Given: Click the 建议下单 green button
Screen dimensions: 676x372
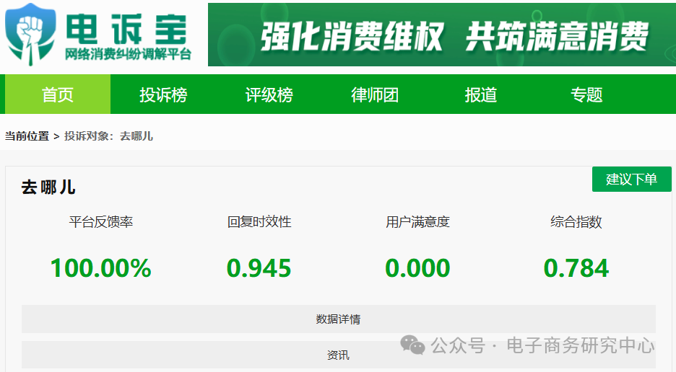Looking at the screenshot, I should (632, 179).
